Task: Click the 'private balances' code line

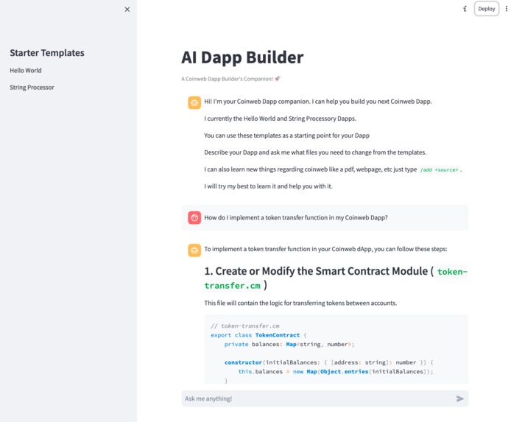Action: point(289,344)
